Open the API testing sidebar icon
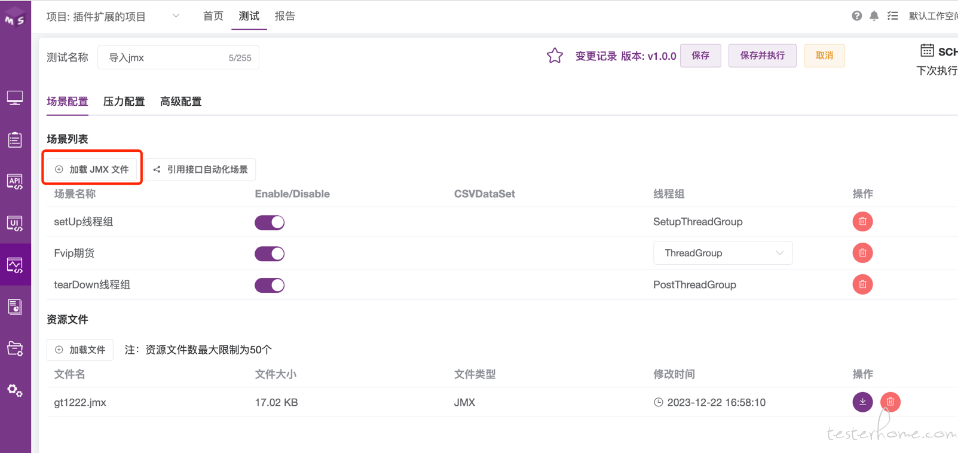Image resolution: width=958 pixels, height=453 pixels. tap(15, 181)
